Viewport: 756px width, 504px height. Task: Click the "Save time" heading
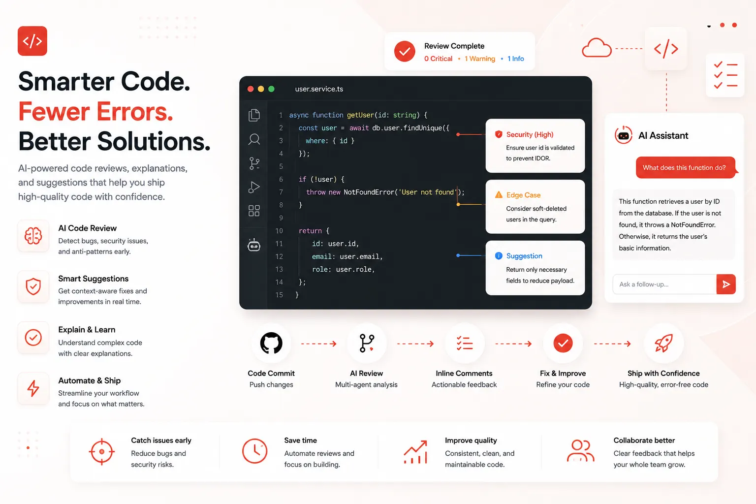click(x=300, y=440)
